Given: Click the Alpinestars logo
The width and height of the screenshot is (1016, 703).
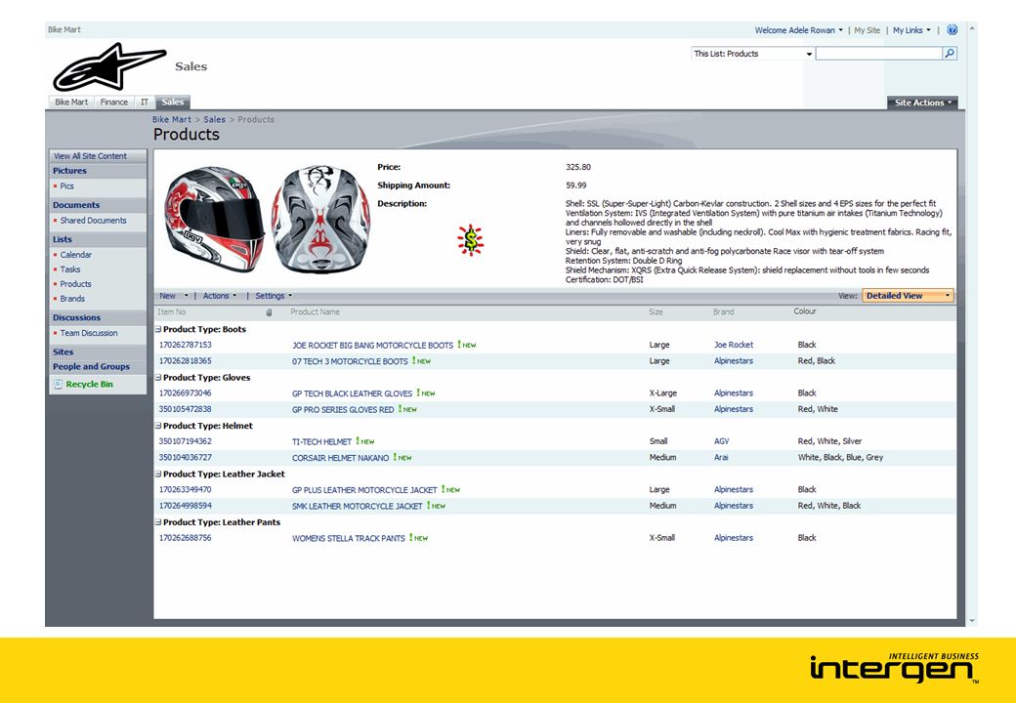Looking at the screenshot, I should point(109,66).
